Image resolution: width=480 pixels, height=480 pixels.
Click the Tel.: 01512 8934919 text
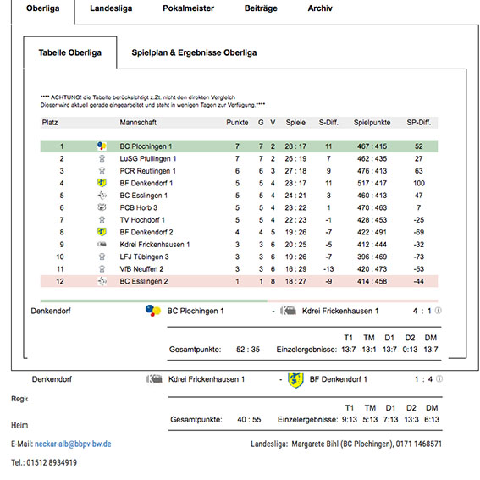click(44, 462)
